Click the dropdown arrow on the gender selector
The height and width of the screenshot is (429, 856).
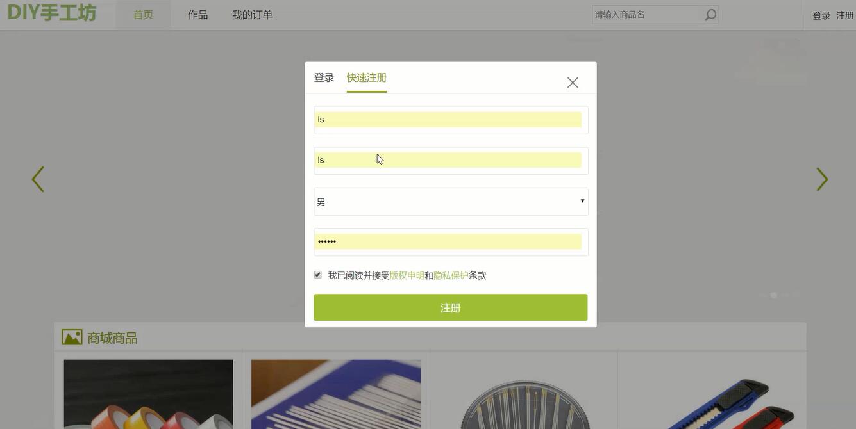coord(582,201)
